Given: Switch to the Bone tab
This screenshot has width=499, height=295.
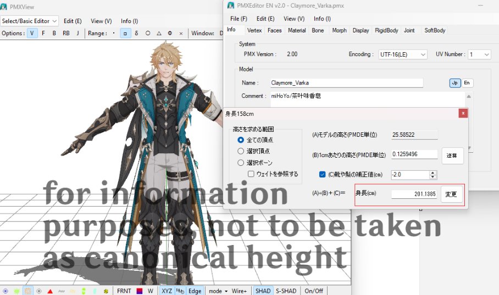Looking at the screenshot, I should coord(318,30).
